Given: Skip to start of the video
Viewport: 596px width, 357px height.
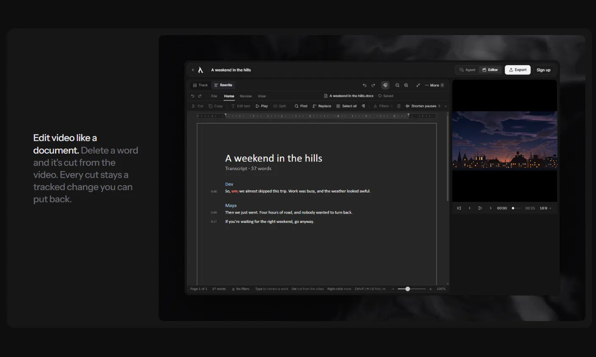Looking at the screenshot, I should pos(459,208).
